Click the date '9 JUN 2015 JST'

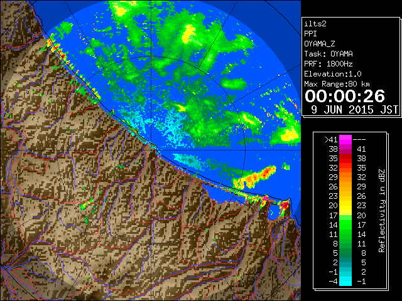[x=354, y=110]
